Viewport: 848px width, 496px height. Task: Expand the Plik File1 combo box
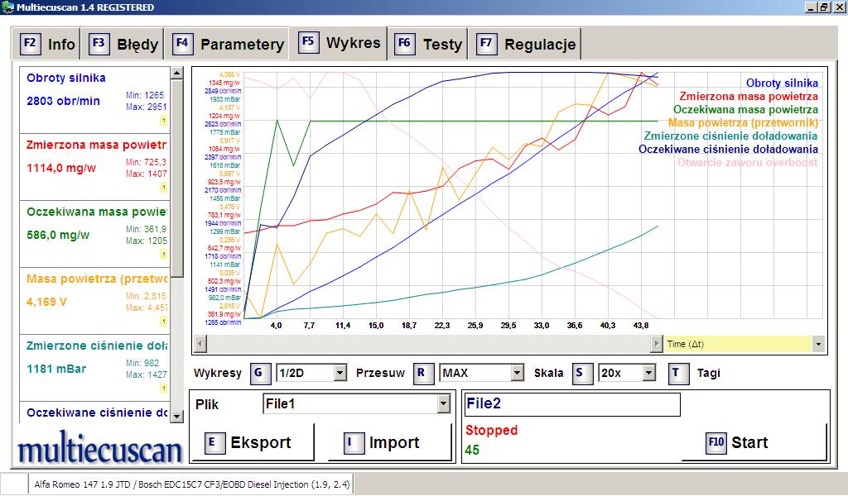click(x=443, y=404)
